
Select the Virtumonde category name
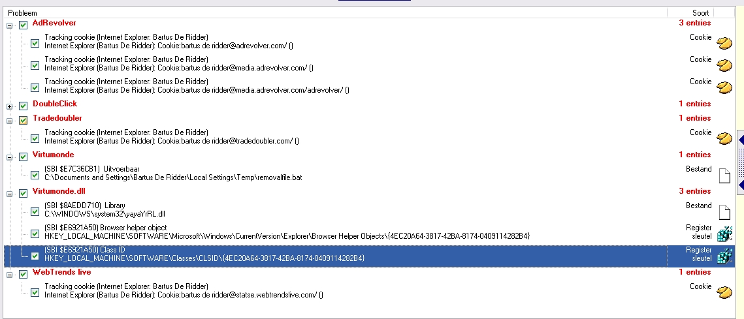[x=53, y=155]
